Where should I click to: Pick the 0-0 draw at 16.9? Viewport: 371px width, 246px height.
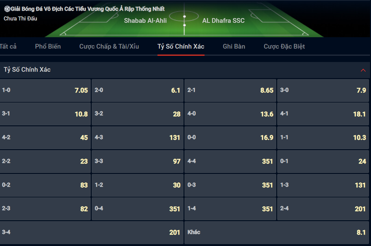click(x=230, y=138)
